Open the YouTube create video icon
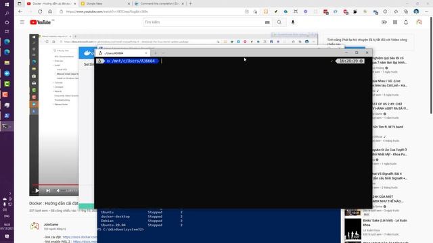 point(384,22)
